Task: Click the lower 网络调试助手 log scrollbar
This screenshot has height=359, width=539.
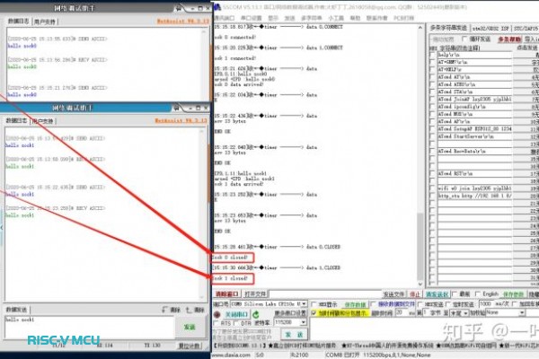Action: click(x=202, y=214)
